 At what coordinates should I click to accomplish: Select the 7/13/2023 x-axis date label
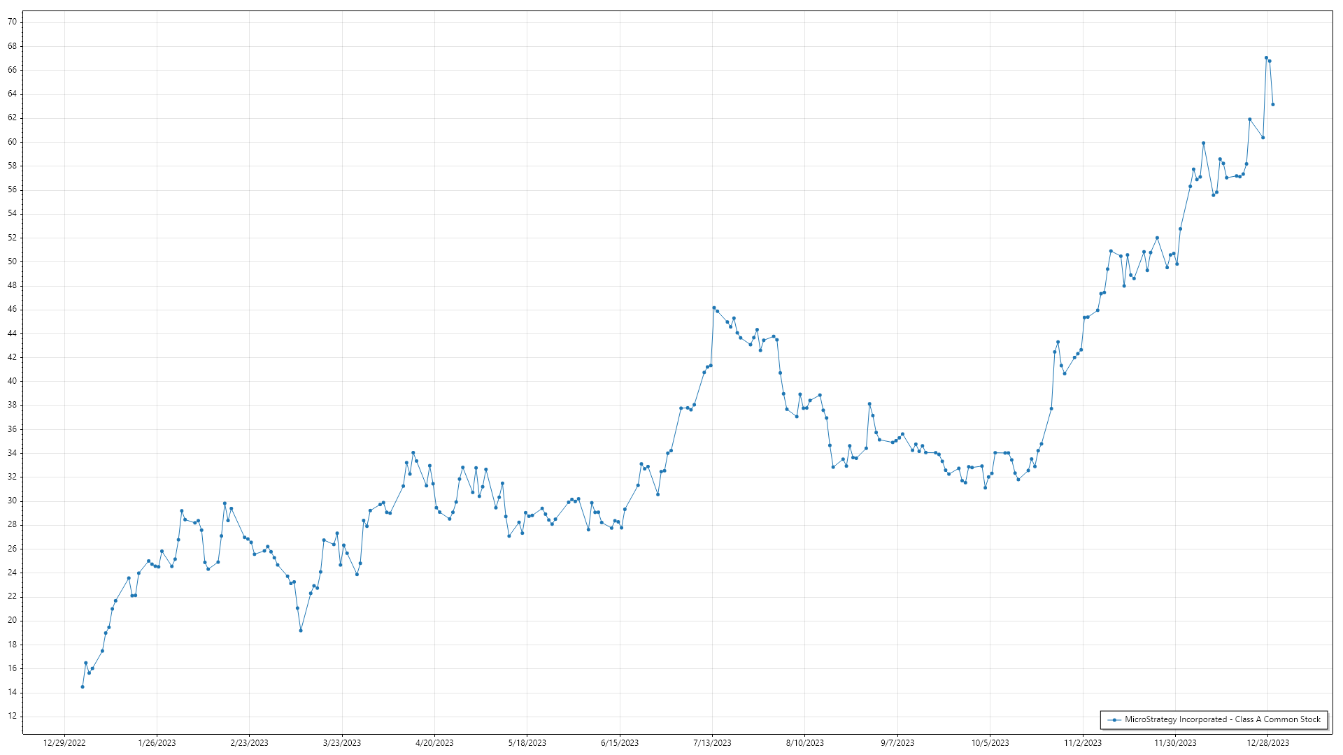712,743
